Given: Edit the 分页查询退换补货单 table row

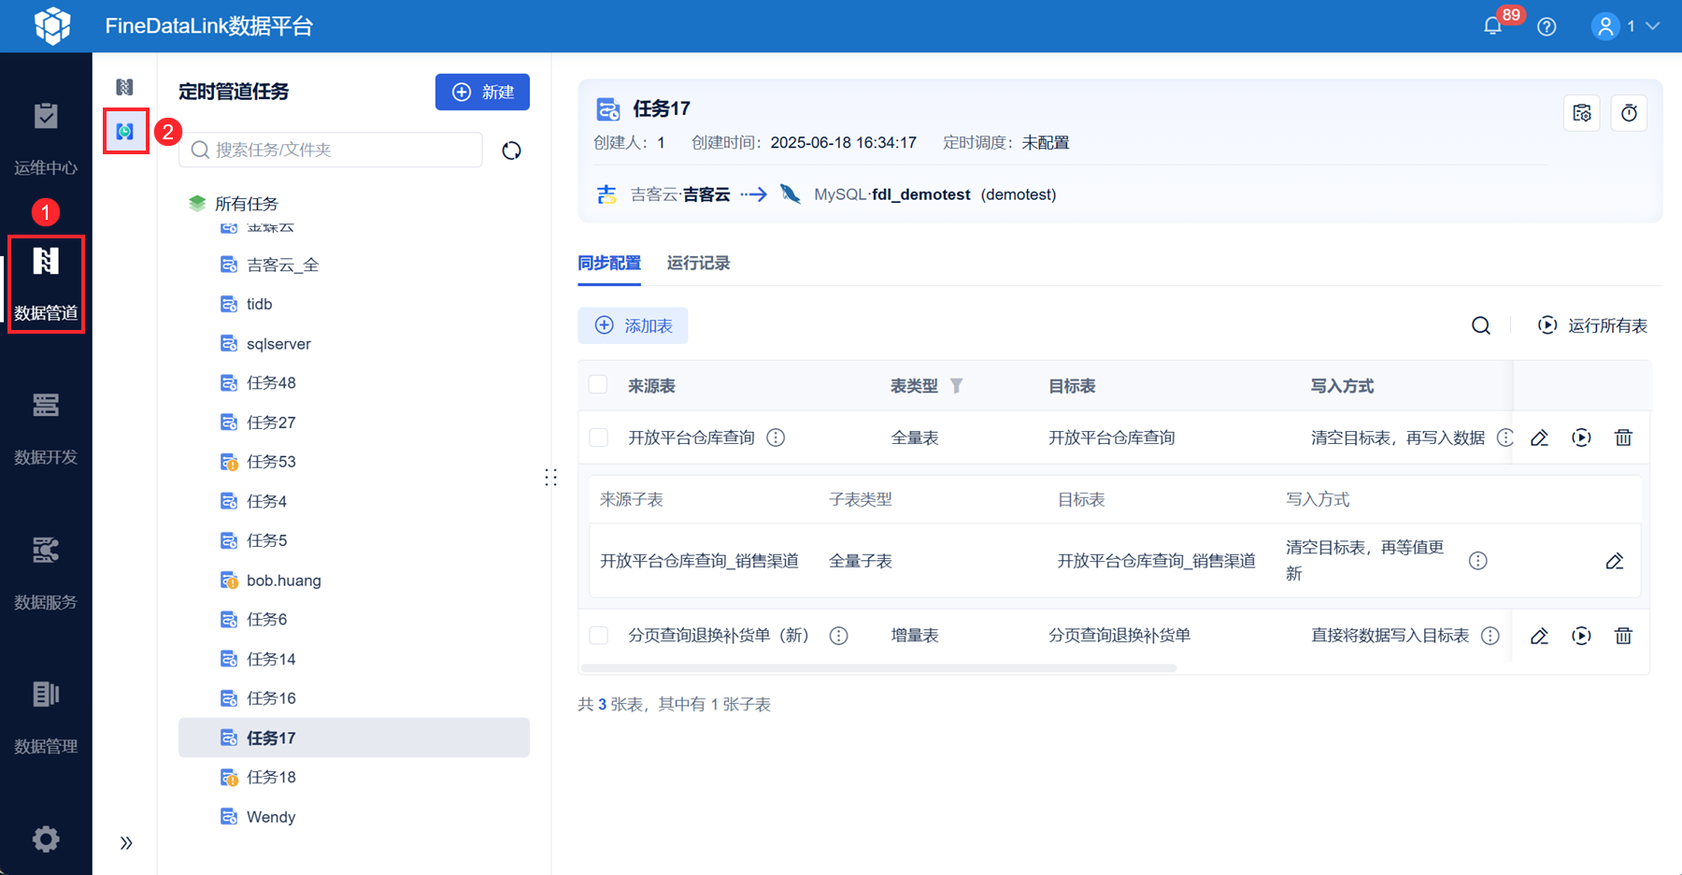Looking at the screenshot, I should pos(1539,636).
